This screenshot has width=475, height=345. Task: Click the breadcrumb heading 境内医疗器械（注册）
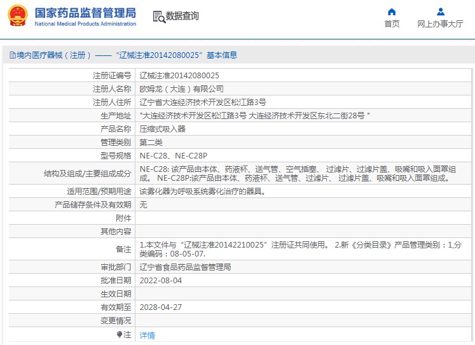(x=53, y=55)
